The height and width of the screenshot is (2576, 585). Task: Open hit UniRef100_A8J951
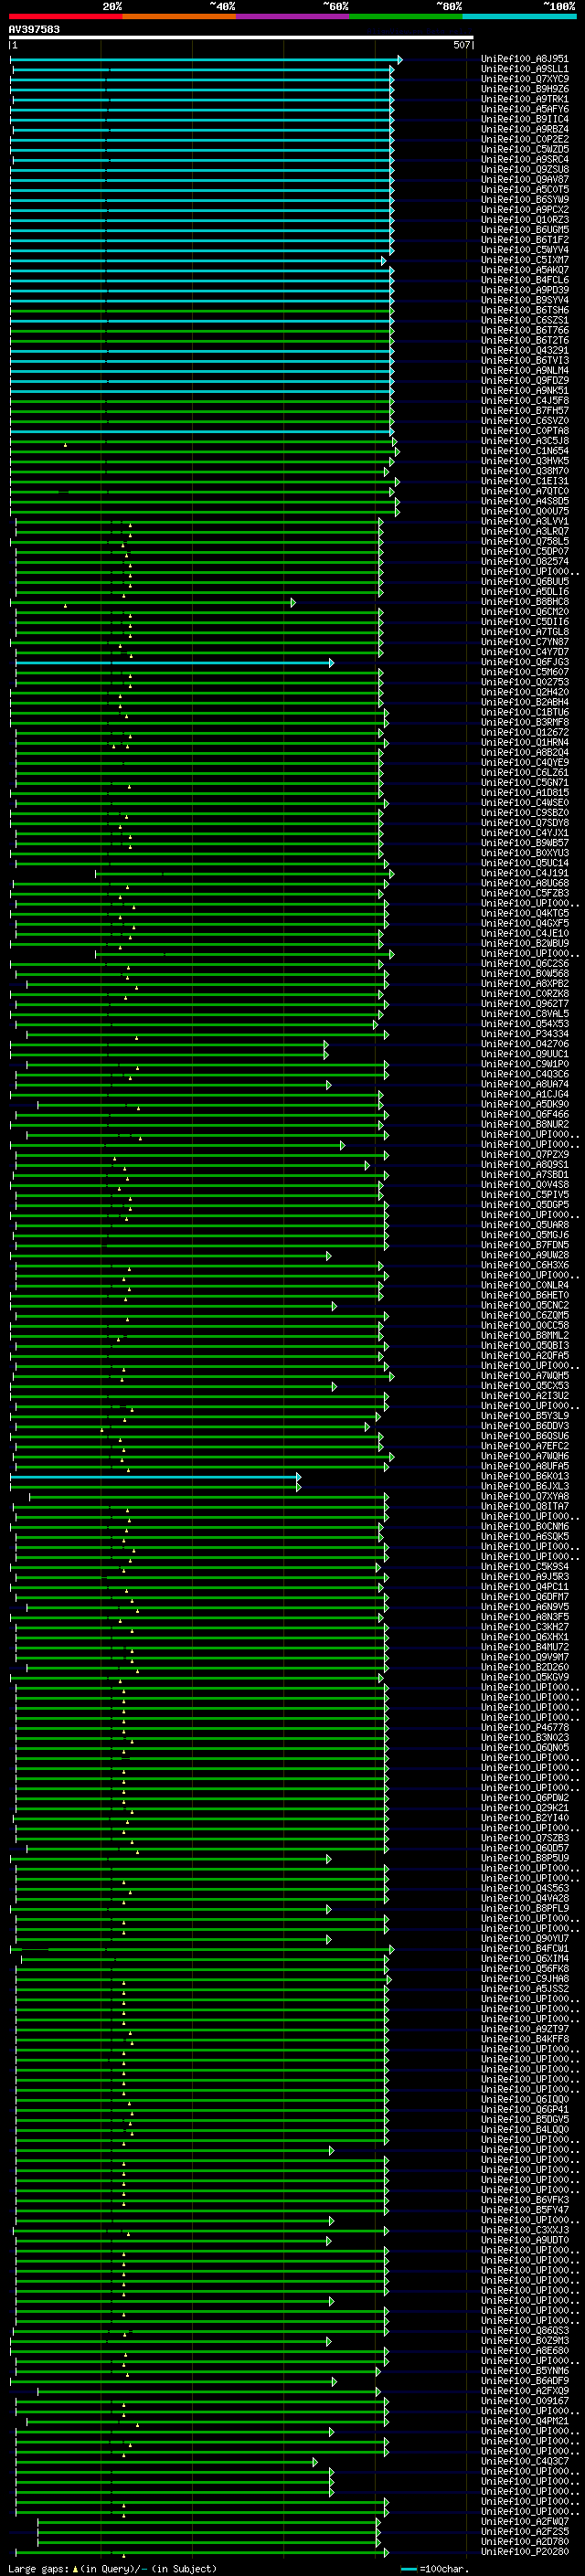point(525,59)
